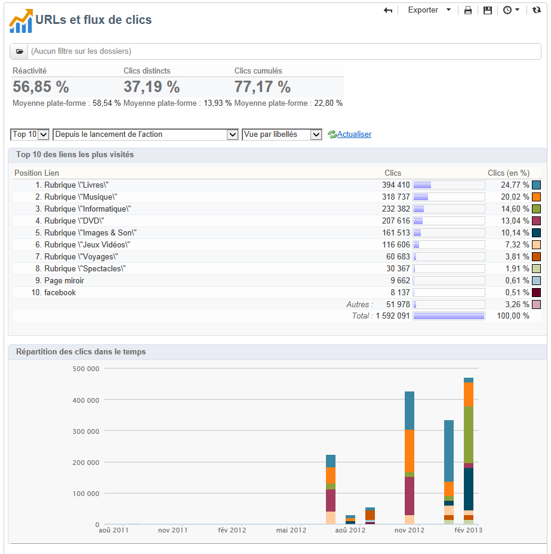Click the Position Lien column header

pyautogui.click(x=36, y=173)
